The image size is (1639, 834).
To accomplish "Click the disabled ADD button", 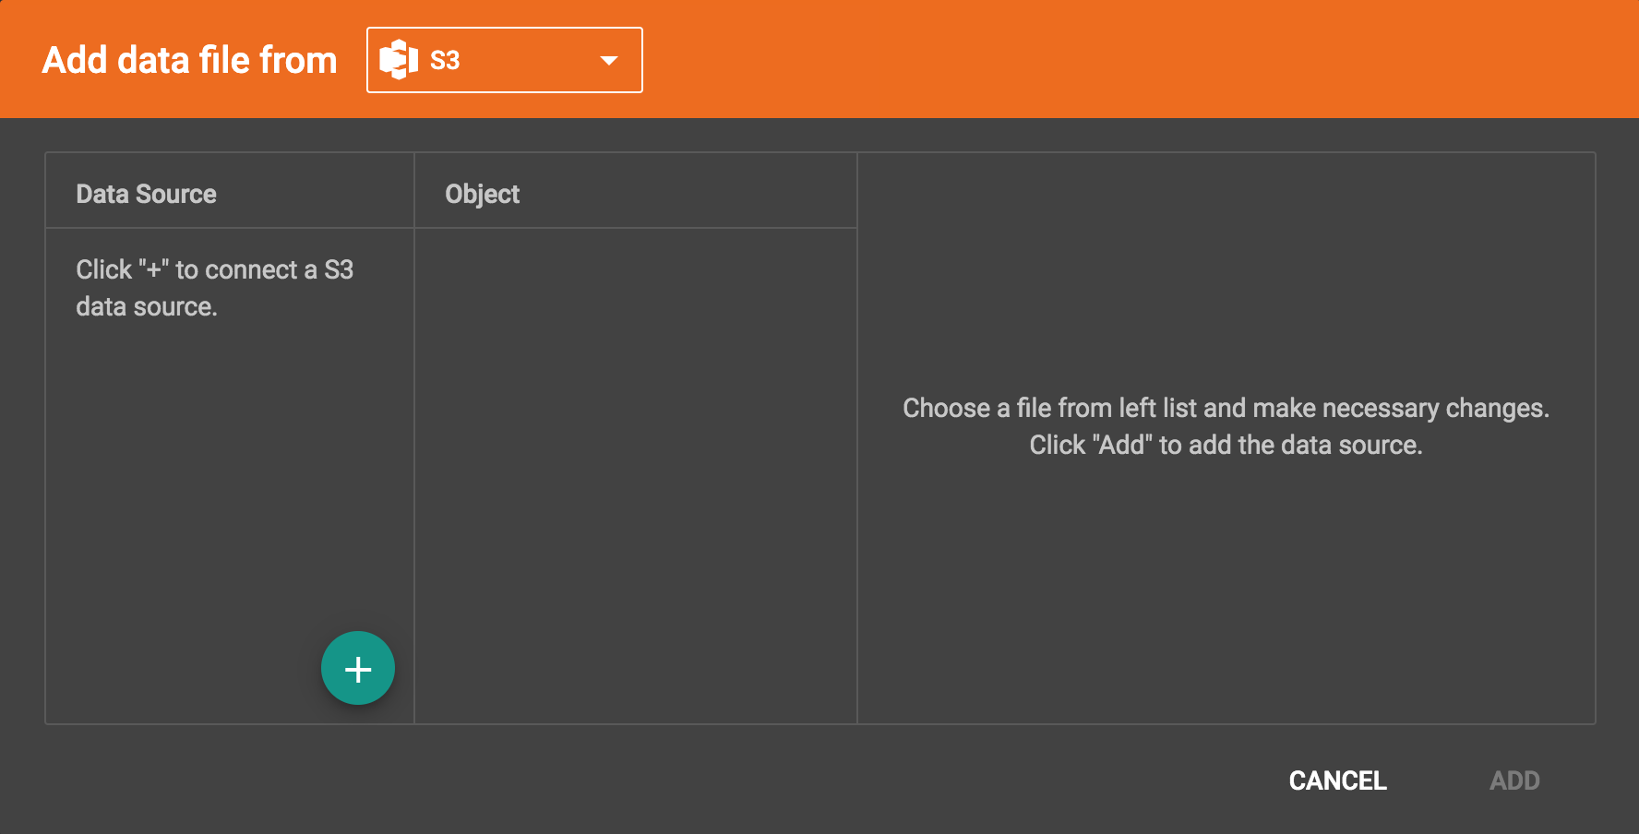I will (1514, 780).
